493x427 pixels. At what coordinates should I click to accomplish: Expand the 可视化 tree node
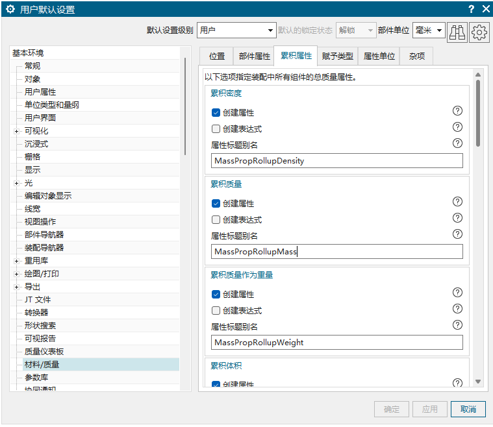coord(16,131)
